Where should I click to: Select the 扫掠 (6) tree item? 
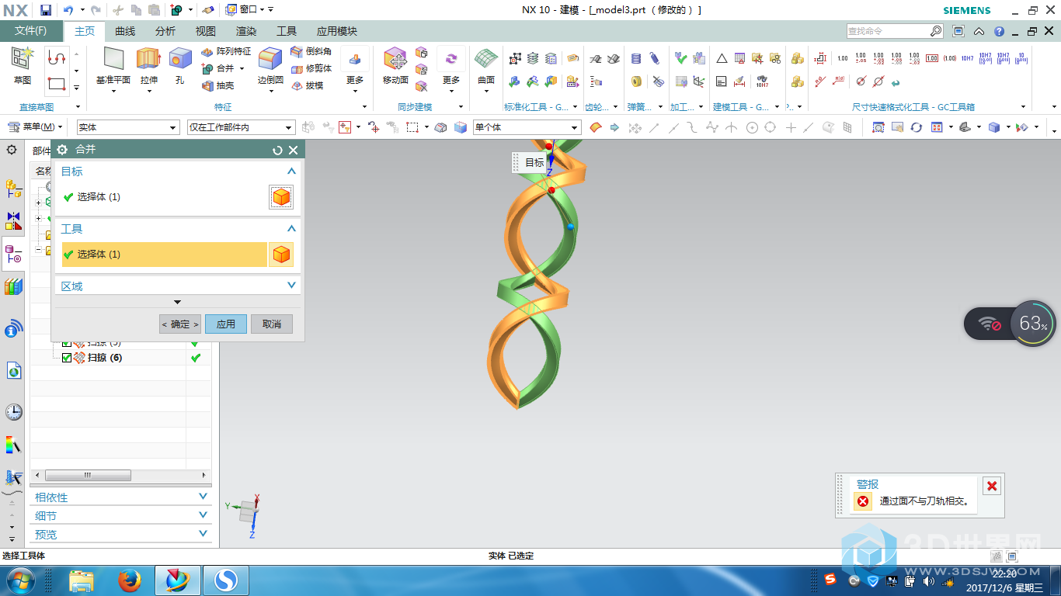click(104, 358)
